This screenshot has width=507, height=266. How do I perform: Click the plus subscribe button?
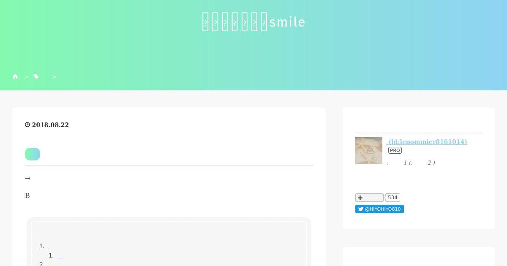coord(369,198)
